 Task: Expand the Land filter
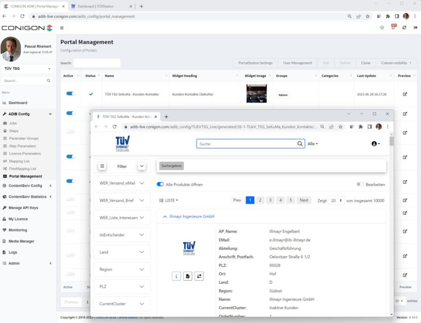click(x=122, y=252)
